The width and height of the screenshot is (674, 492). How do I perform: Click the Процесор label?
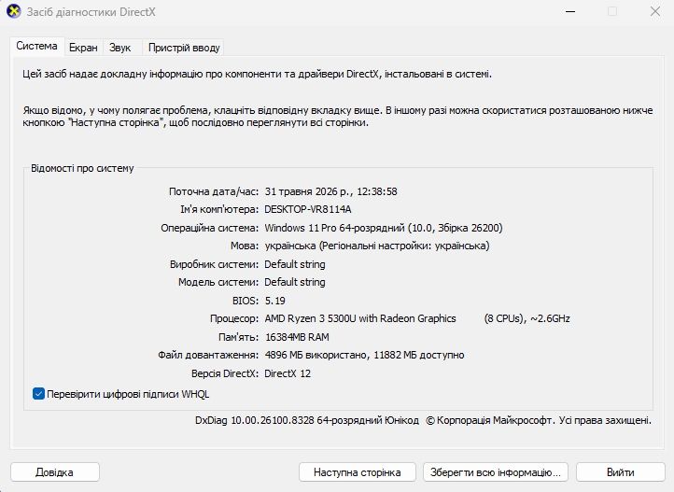tap(234, 319)
